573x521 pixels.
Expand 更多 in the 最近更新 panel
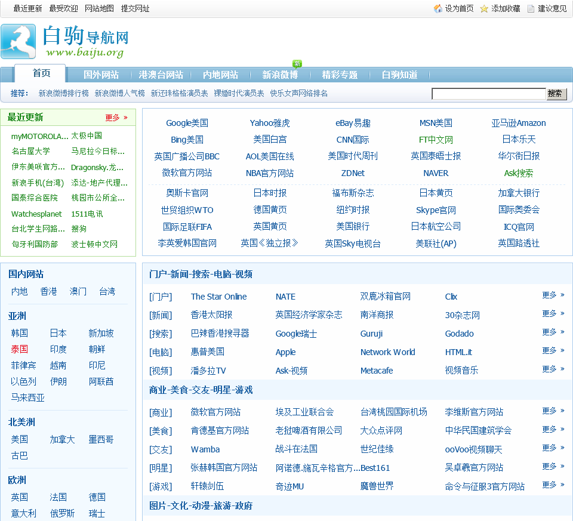tap(116, 118)
